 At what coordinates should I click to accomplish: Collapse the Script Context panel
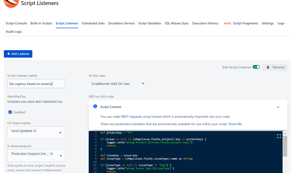[278, 107]
